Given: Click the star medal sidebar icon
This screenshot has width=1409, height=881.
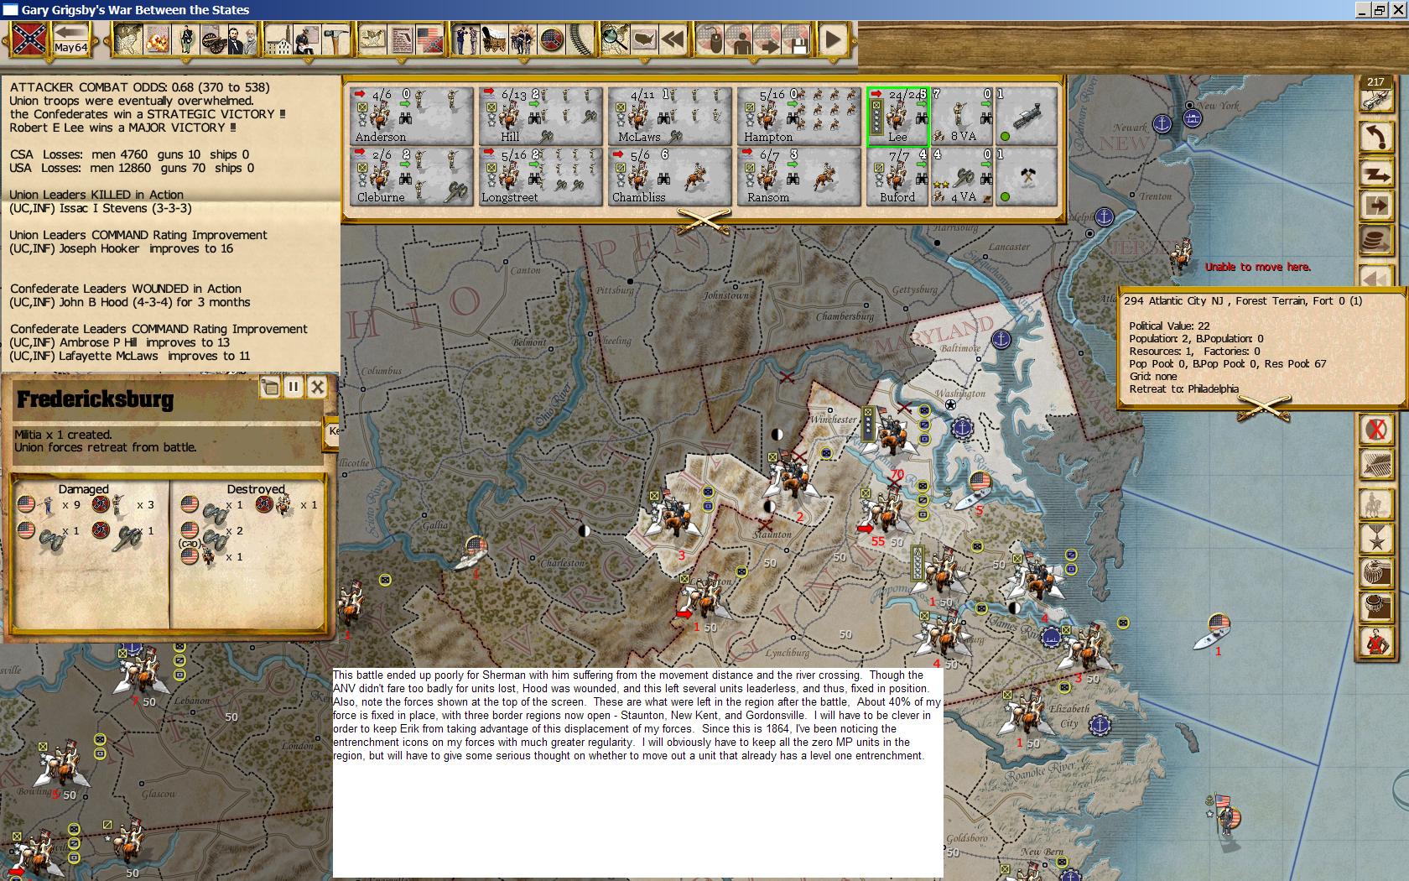Looking at the screenshot, I should pos(1376,538).
